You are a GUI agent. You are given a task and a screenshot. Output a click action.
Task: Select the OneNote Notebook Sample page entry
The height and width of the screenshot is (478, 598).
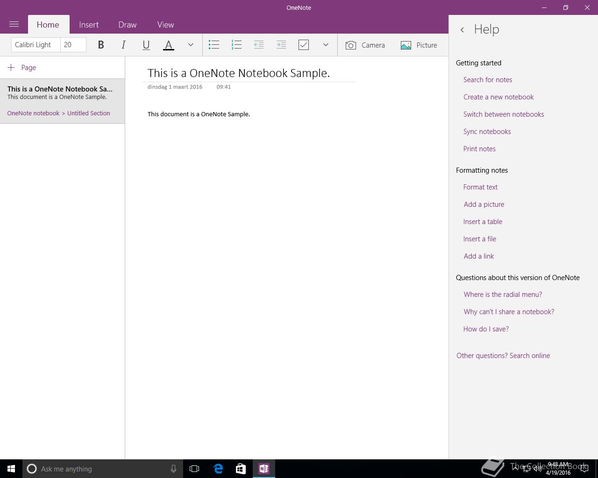pos(62,101)
